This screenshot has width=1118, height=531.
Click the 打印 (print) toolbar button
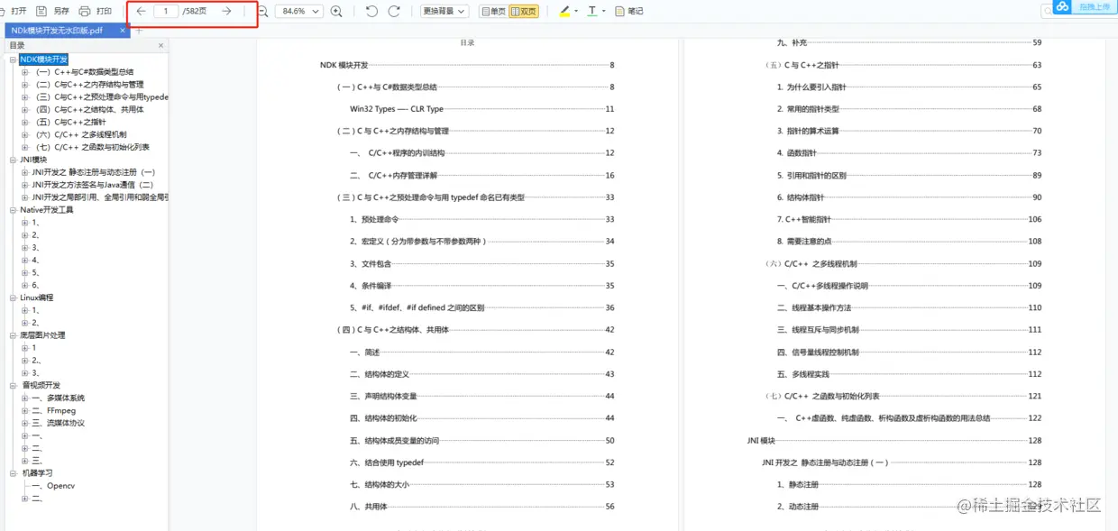(x=96, y=12)
